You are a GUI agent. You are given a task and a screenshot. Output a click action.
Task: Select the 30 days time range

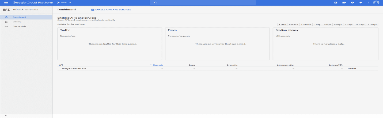coord(372,24)
